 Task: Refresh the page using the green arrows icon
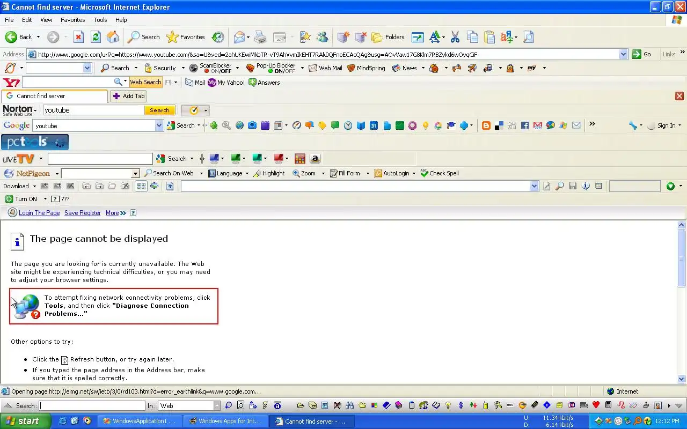(x=96, y=37)
